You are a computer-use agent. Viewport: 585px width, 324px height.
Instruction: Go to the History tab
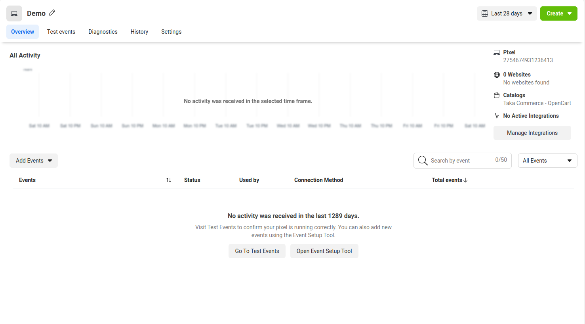click(139, 32)
